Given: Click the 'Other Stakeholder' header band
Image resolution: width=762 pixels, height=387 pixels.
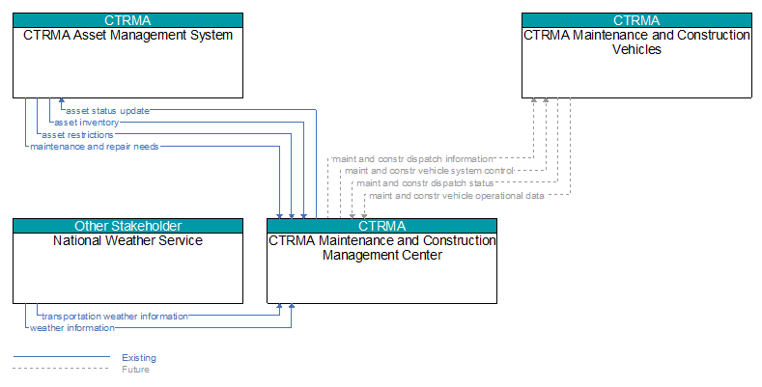Looking at the screenshot, I should point(127,226).
